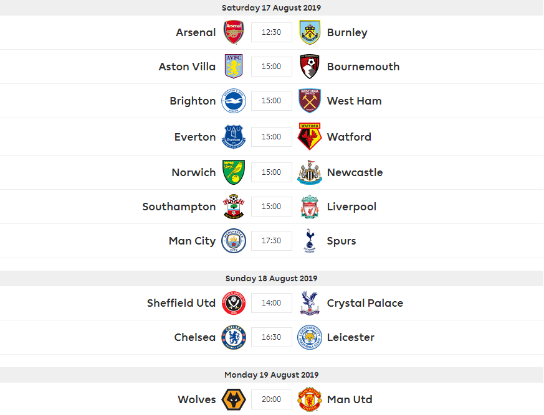Open the Bournemouth team name link
This screenshot has width=544, height=415.
tap(363, 67)
